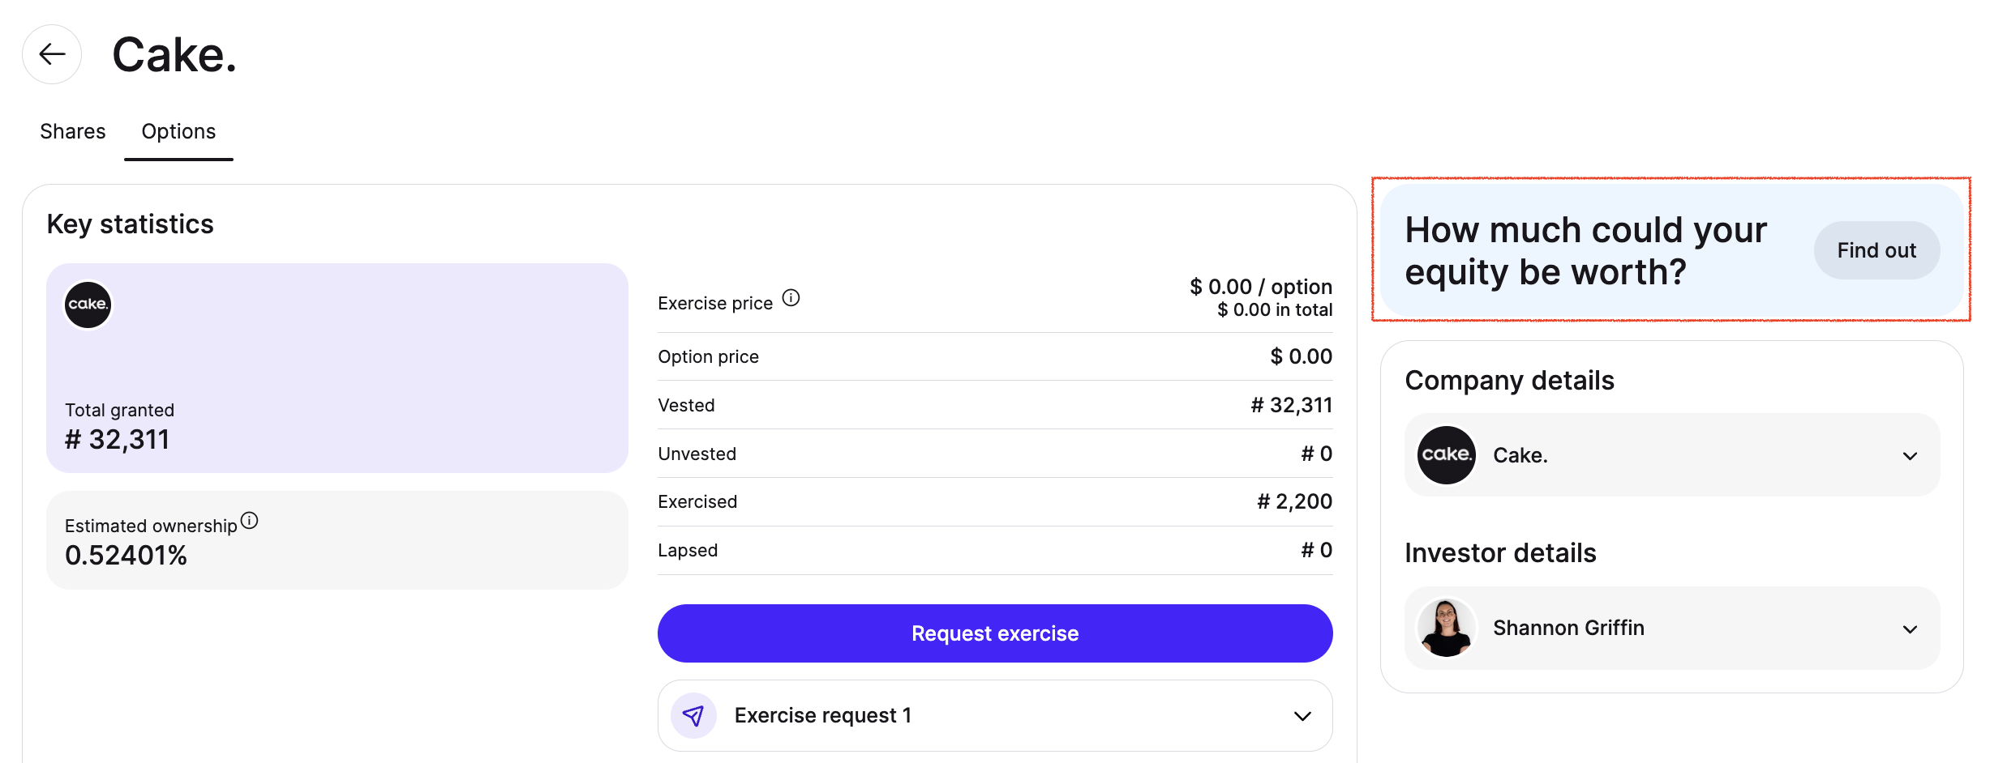1990x763 pixels.
Task: Click the Cake logo in Total granted card
Action: pyautogui.click(x=88, y=305)
